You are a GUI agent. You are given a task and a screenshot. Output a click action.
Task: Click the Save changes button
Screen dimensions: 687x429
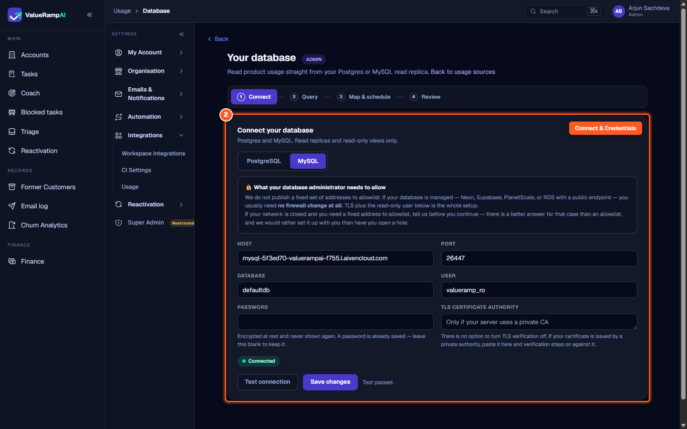[x=330, y=382]
